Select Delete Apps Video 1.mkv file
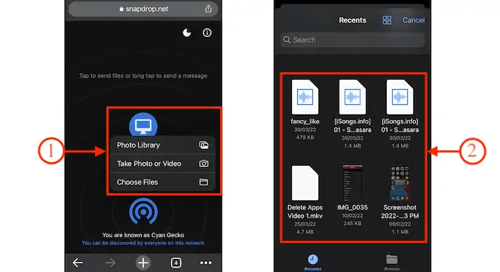Screen dimensions: 500x272 click(305, 200)
